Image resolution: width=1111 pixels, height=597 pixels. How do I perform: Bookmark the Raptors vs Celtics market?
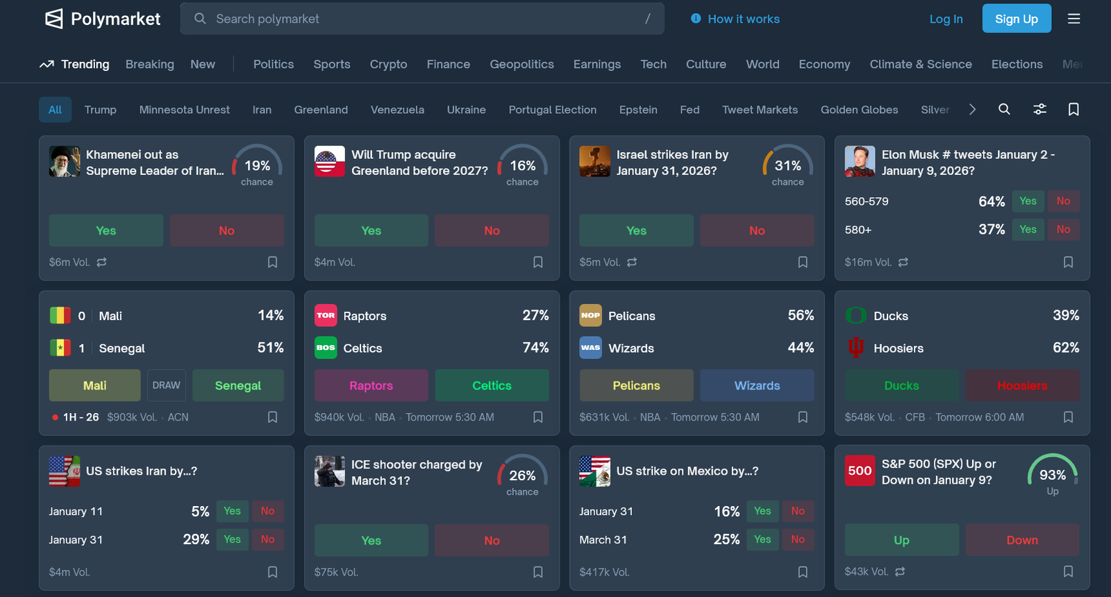pos(537,417)
